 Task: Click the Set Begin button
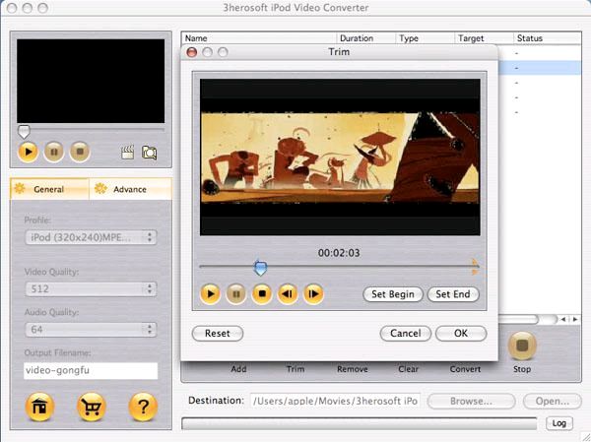393,294
